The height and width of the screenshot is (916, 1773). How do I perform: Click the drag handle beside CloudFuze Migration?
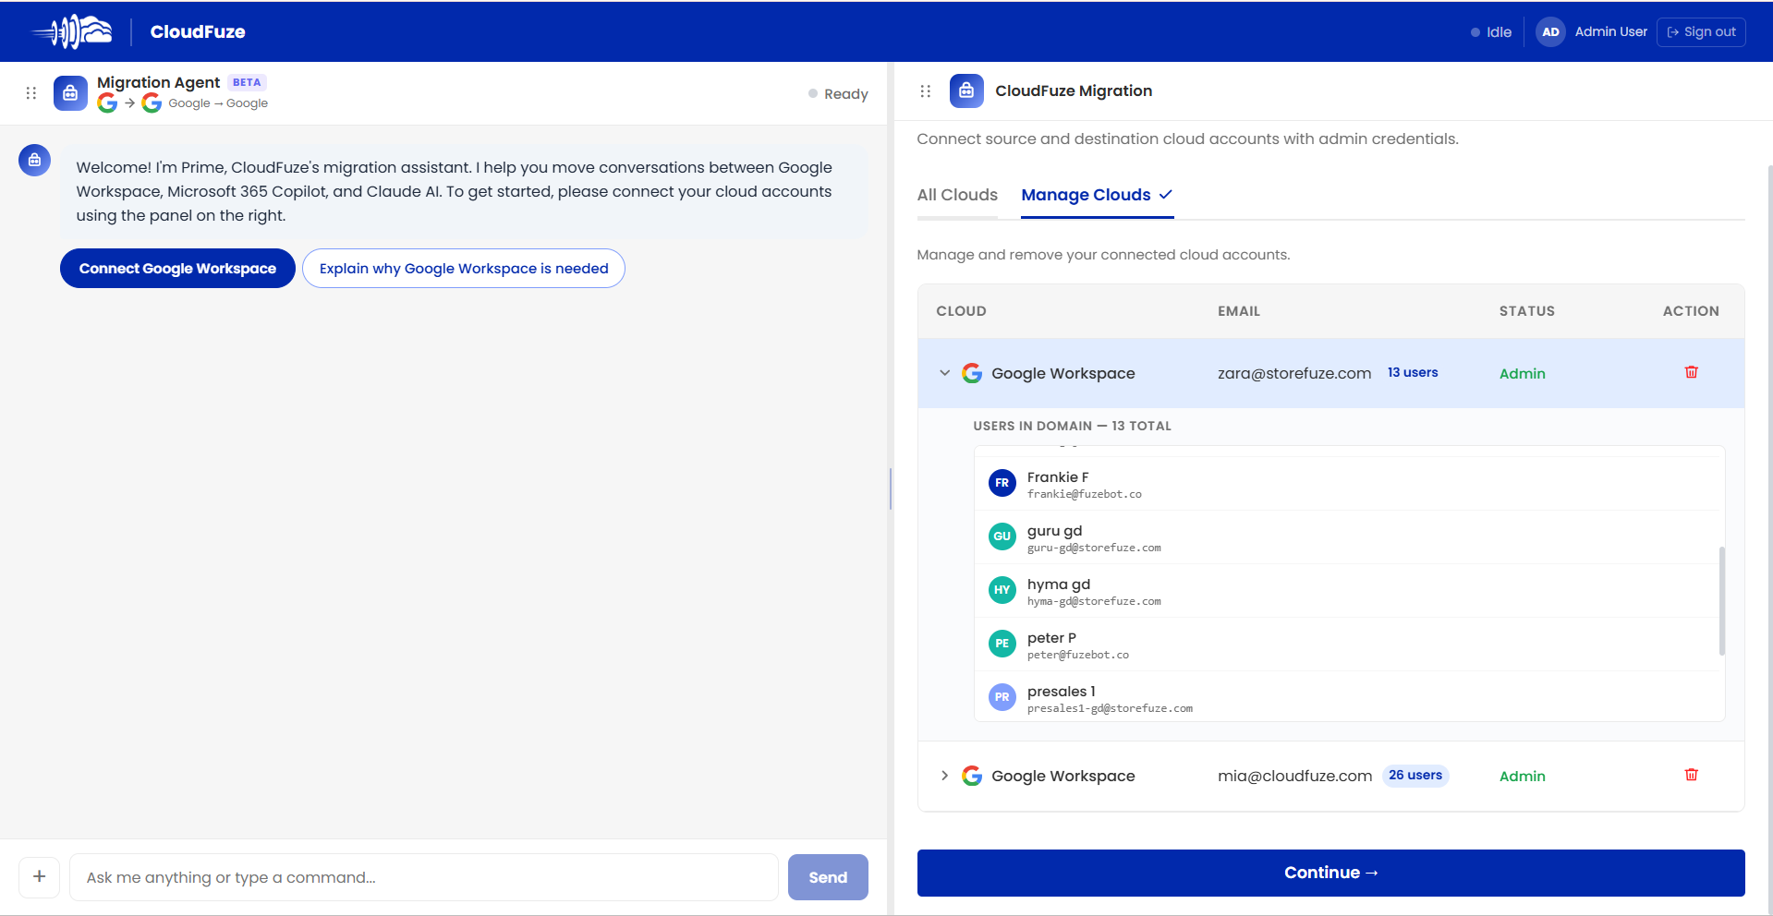926,91
